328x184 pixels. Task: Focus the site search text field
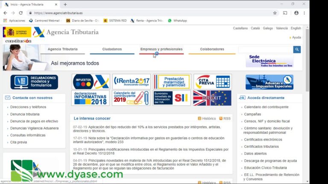click(x=266, y=49)
